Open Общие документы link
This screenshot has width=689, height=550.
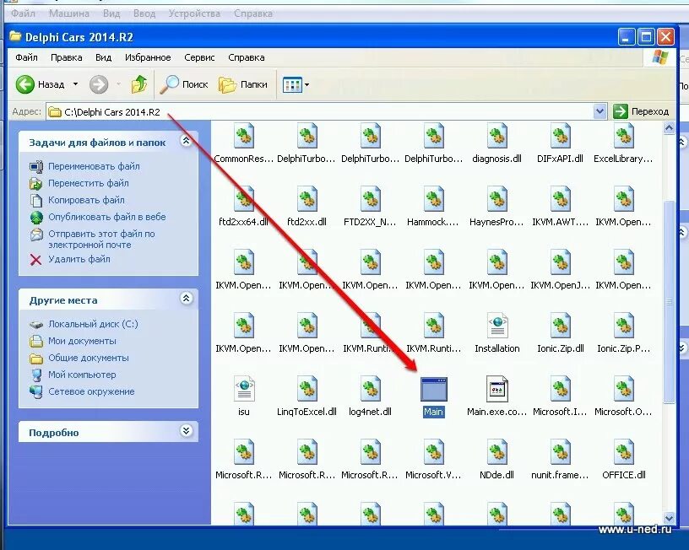click(x=89, y=358)
